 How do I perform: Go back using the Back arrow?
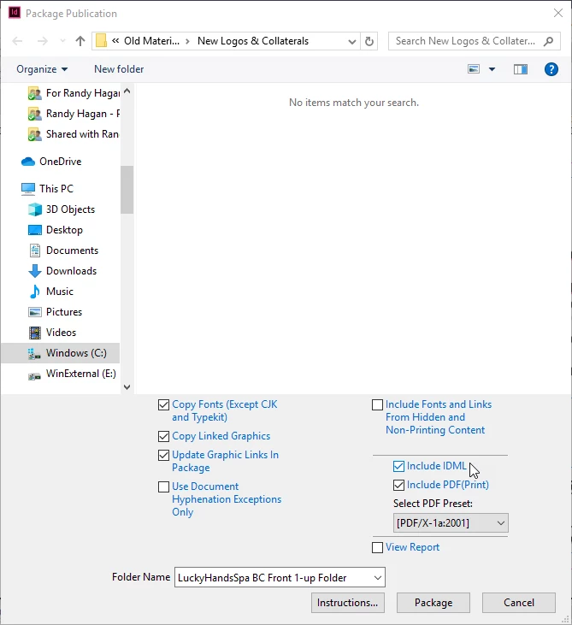[17, 41]
